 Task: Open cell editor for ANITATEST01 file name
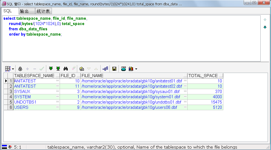click(185, 81)
